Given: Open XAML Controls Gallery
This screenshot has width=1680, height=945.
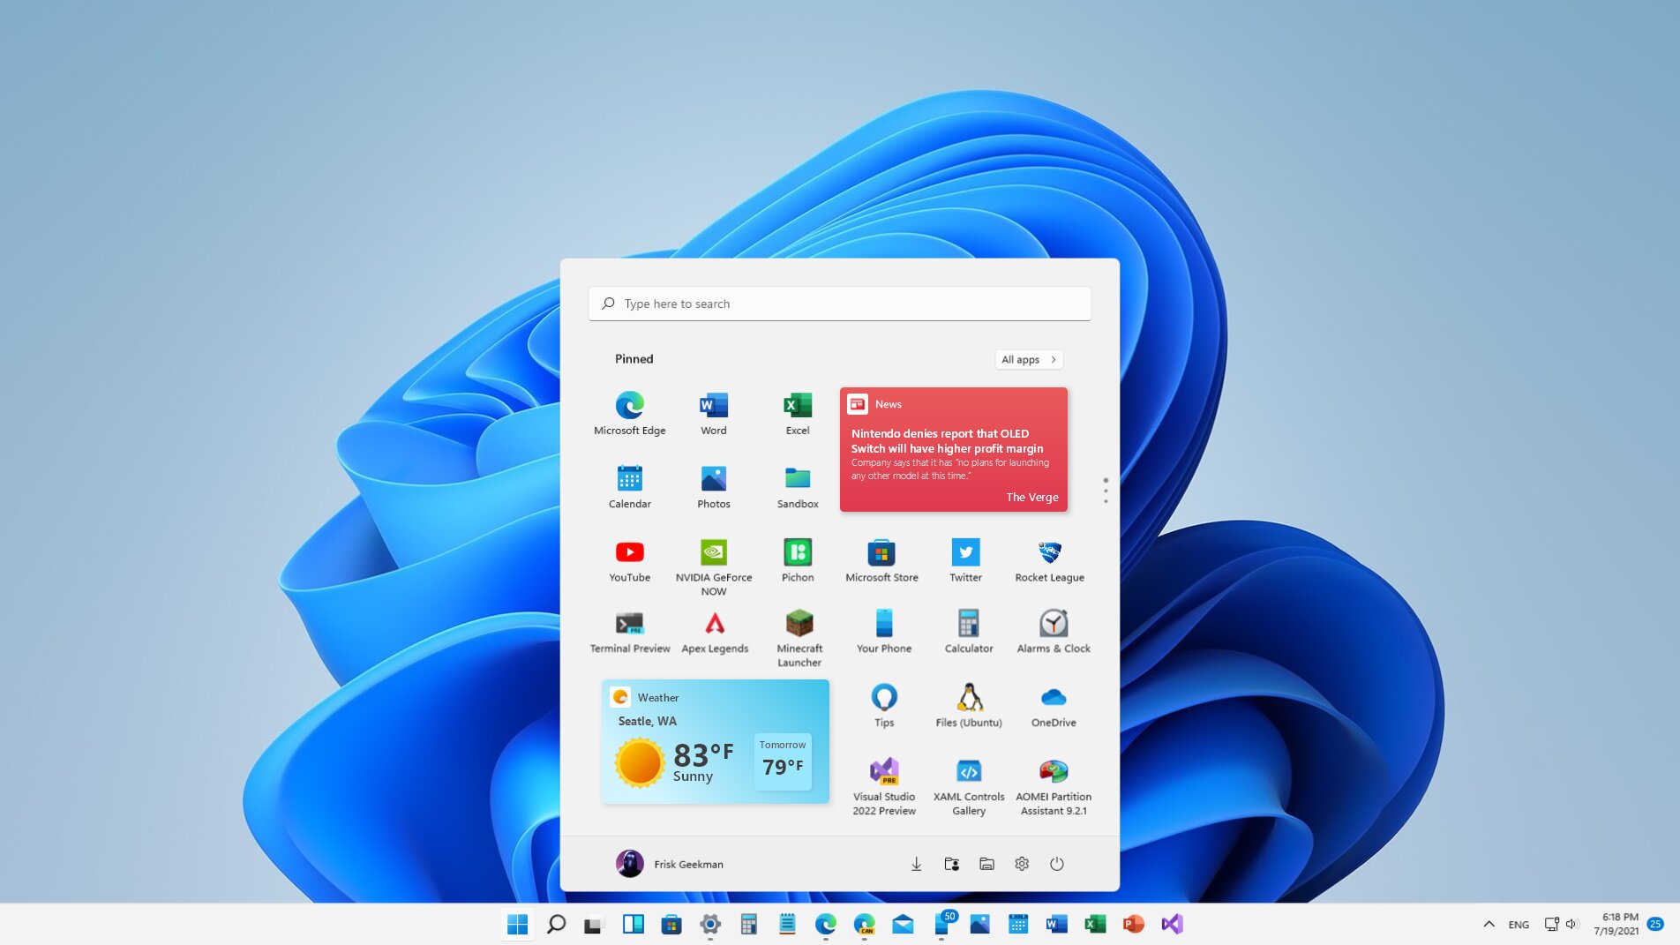Looking at the screenshot, I should [x=968, y=786].
